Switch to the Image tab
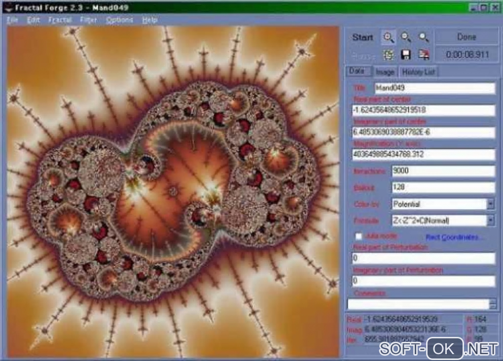Screen dimensions: 503x361 385,72
